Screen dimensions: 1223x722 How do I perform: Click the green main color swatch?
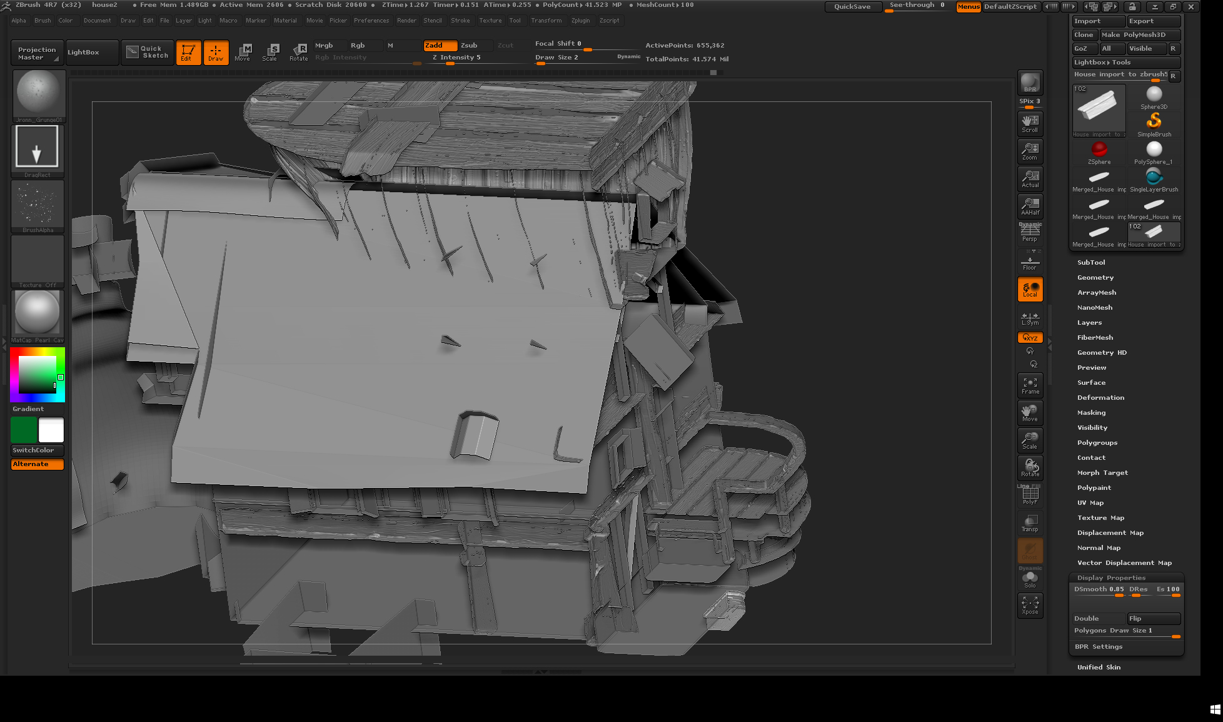[24, 430]
